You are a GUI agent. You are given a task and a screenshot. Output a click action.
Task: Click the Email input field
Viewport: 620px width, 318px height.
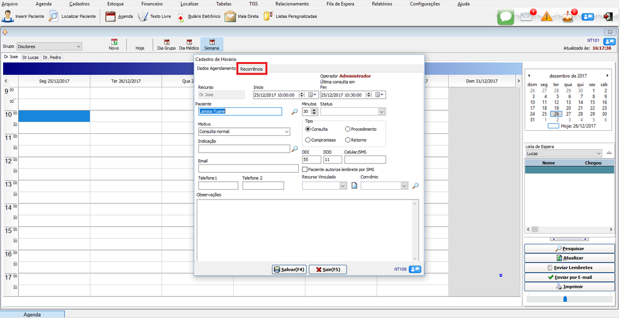[248, 169]
